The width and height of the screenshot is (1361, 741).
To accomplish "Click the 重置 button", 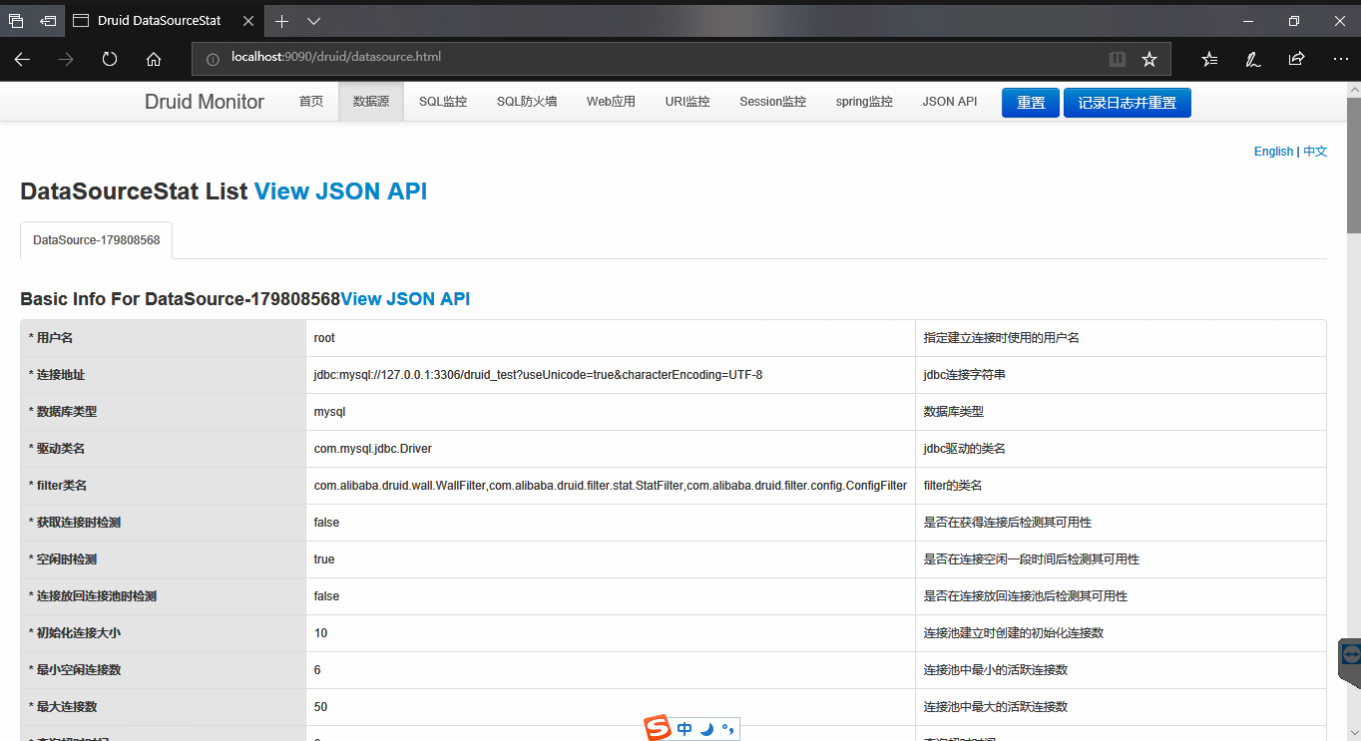I will (x=1030, y=103).
